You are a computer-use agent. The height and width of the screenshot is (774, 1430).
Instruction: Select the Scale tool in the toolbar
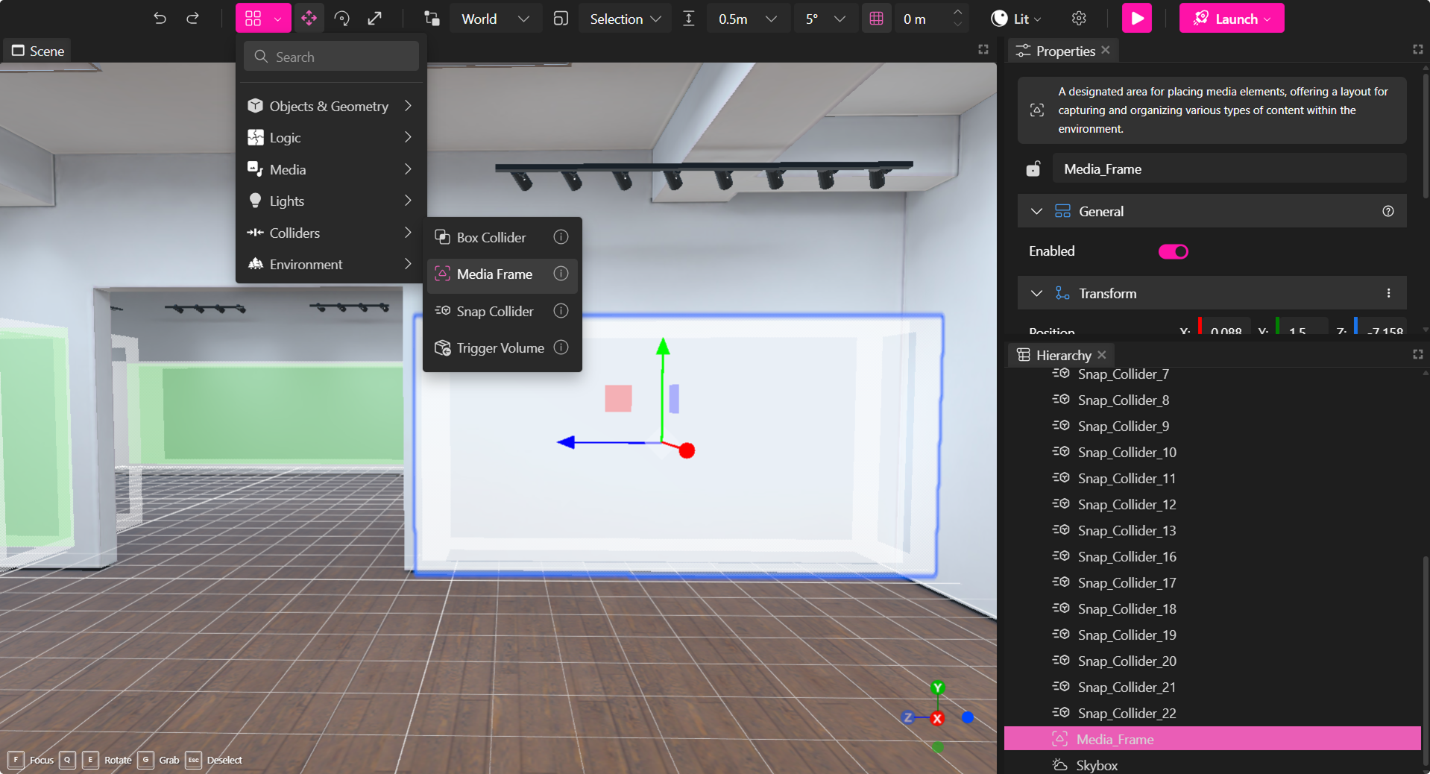[x=376, y=18]
